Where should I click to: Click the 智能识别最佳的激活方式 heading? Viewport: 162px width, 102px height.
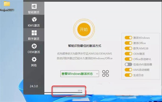click(x=85, y=46)
